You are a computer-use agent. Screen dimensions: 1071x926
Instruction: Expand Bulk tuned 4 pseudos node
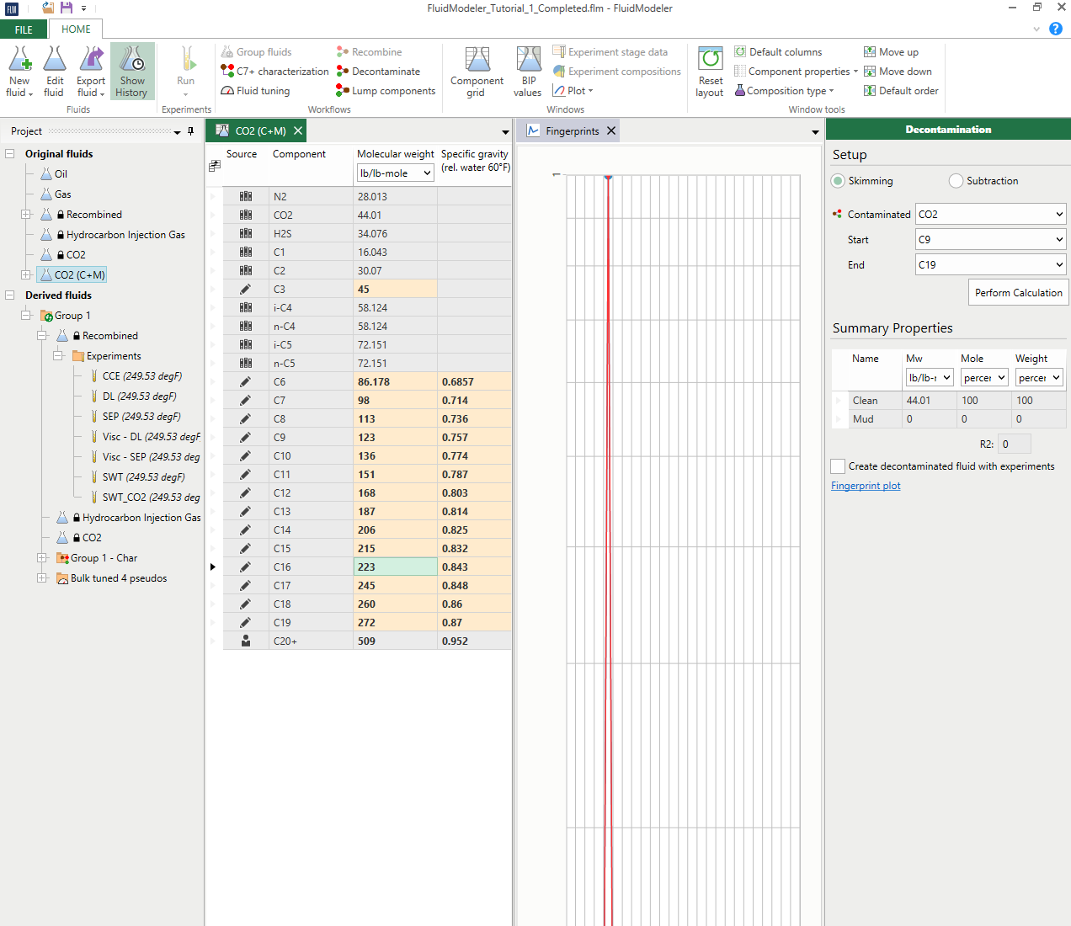pos(42,578)
